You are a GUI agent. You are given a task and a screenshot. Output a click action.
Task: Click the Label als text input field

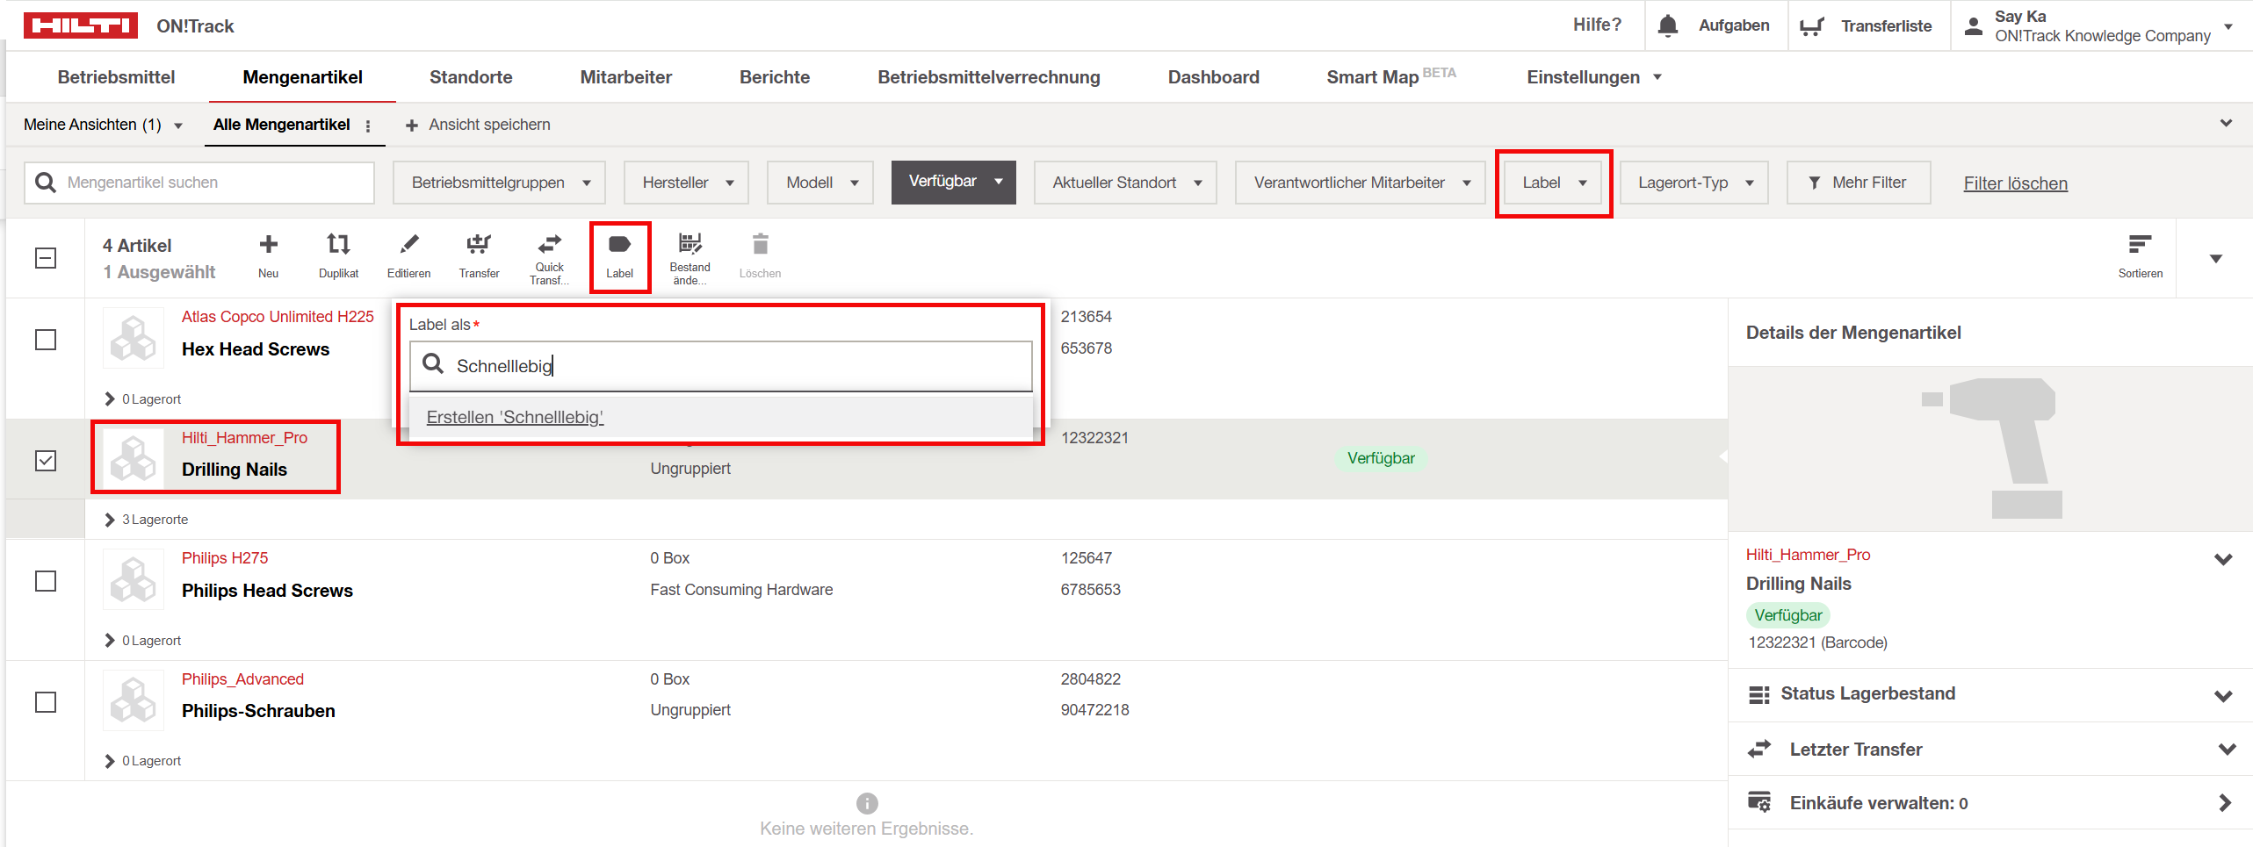(721, 366)
